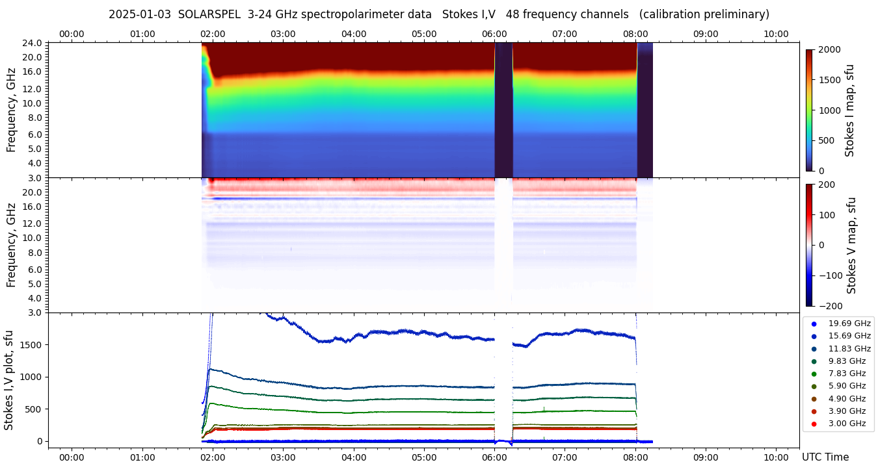This screenshot has width=878, height=471.
Task: Click the 3.90 GHz legend marker dot
Action: [x=814, y=411]
